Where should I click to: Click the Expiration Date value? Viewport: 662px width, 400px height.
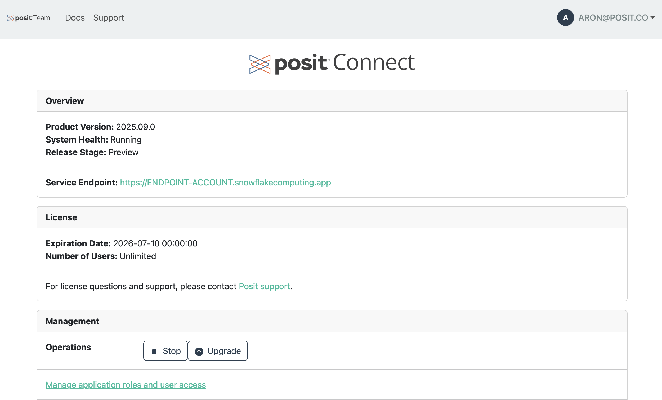[x=155, y=243]
